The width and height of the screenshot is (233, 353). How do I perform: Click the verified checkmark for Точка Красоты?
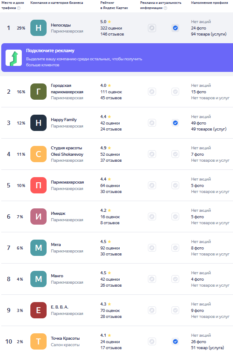(175, 341)
